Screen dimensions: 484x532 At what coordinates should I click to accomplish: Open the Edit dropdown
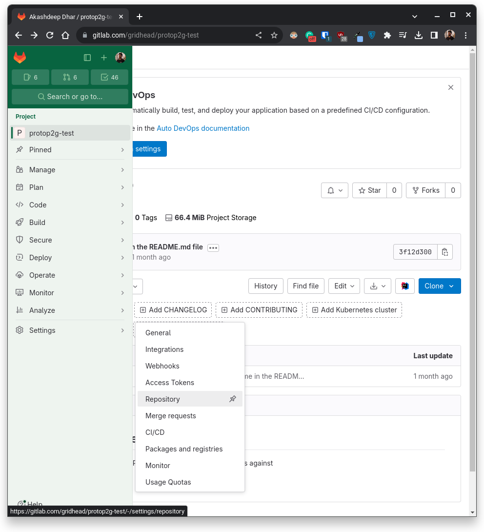344,286
